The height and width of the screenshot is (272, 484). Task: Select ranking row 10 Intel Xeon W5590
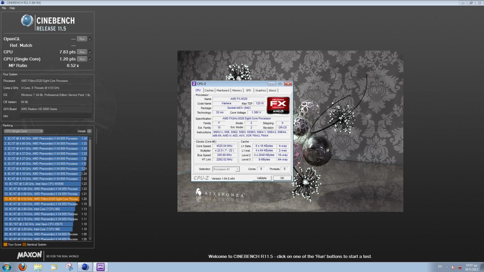(46, 184)
